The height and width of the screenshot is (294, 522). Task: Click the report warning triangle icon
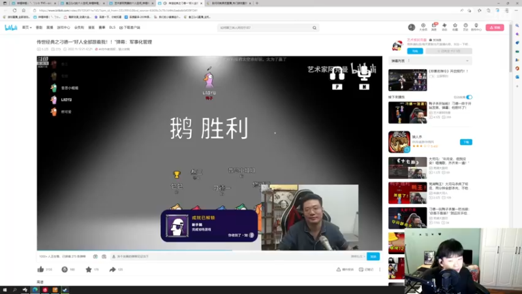point(338,269)
